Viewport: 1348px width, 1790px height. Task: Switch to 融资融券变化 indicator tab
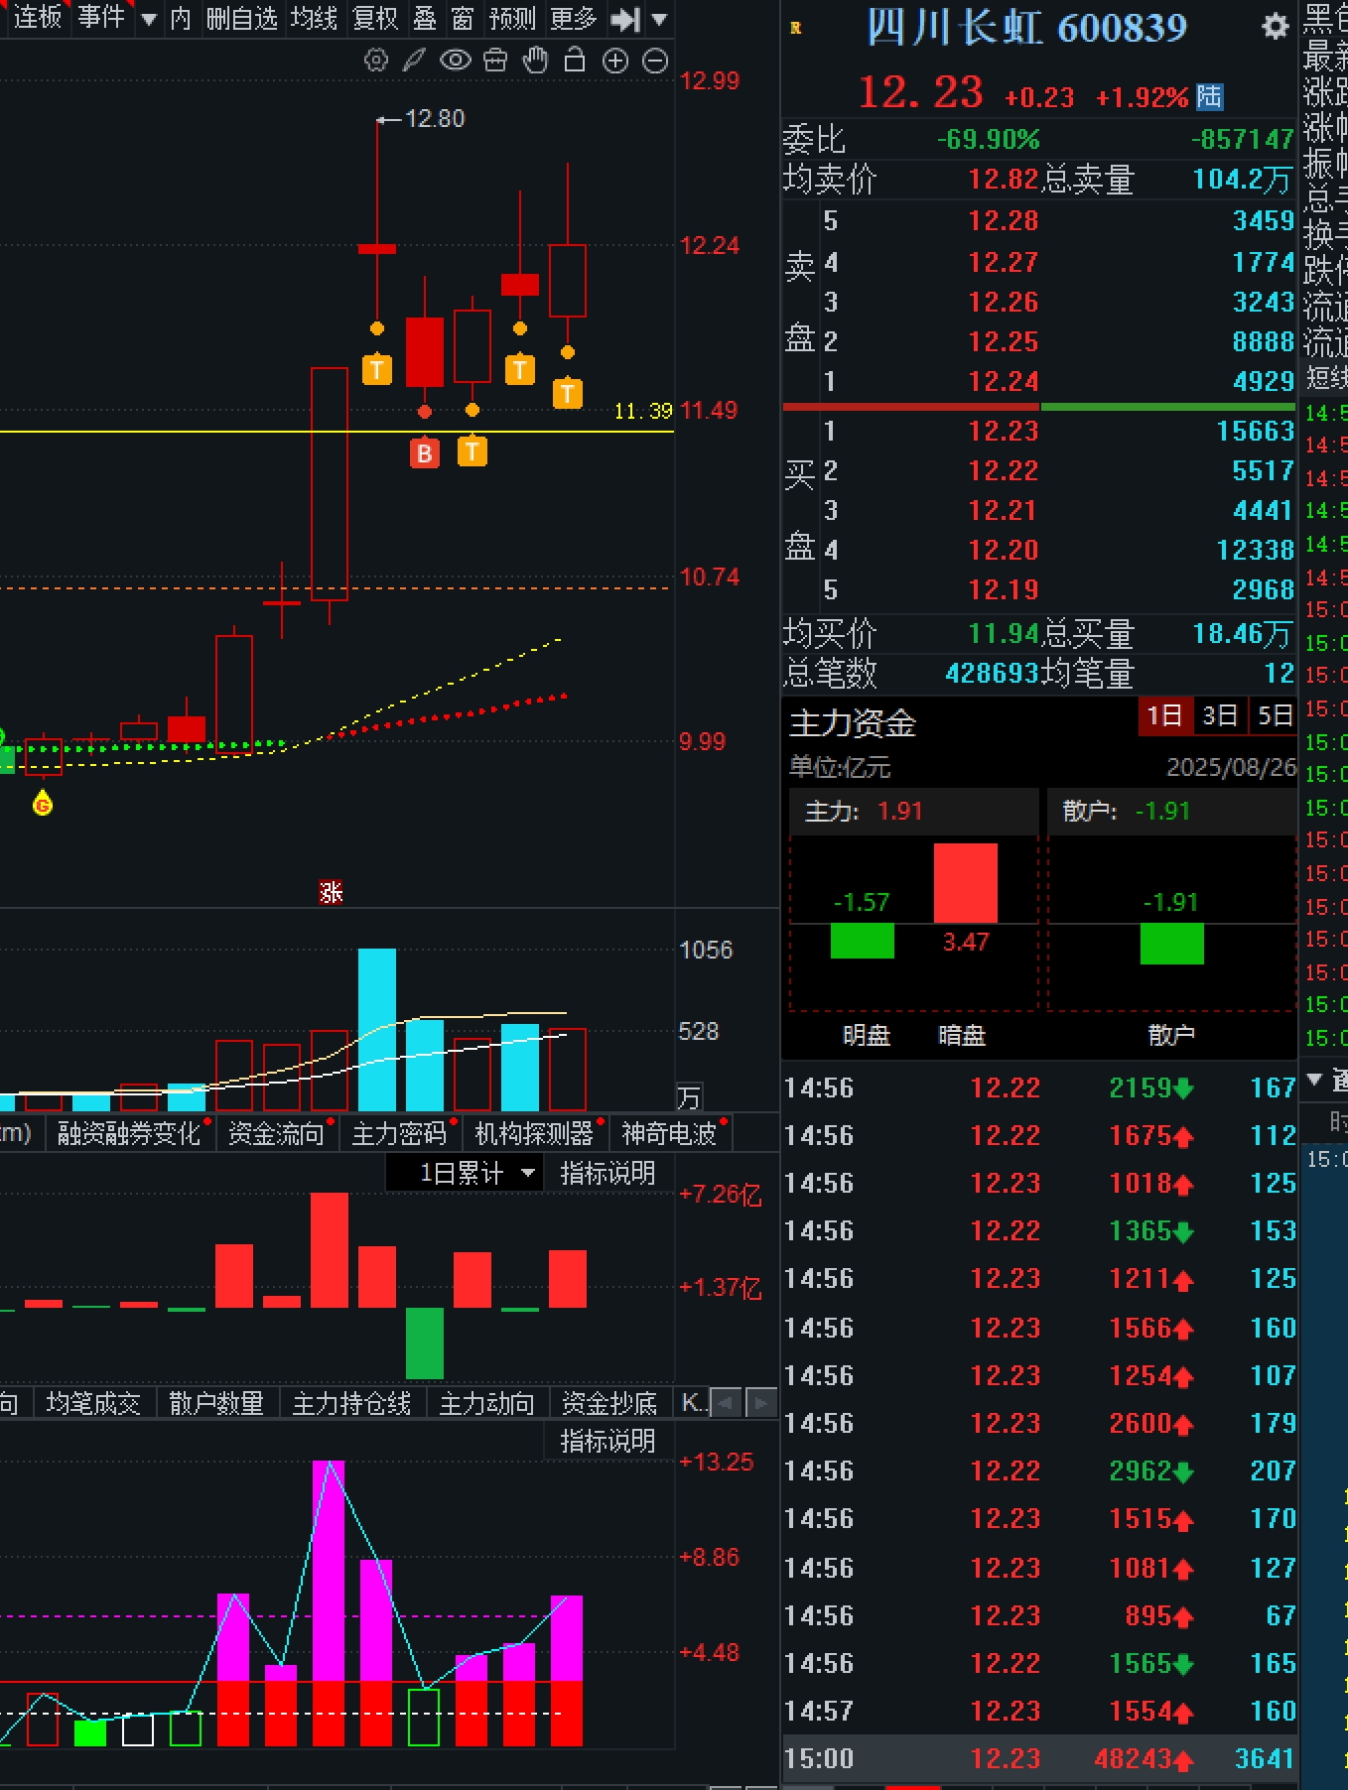coord(129,1133)
